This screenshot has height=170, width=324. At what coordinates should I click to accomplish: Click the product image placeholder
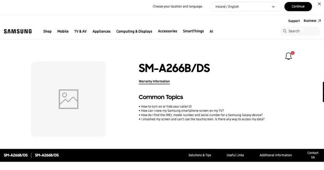tap(69, 99)
